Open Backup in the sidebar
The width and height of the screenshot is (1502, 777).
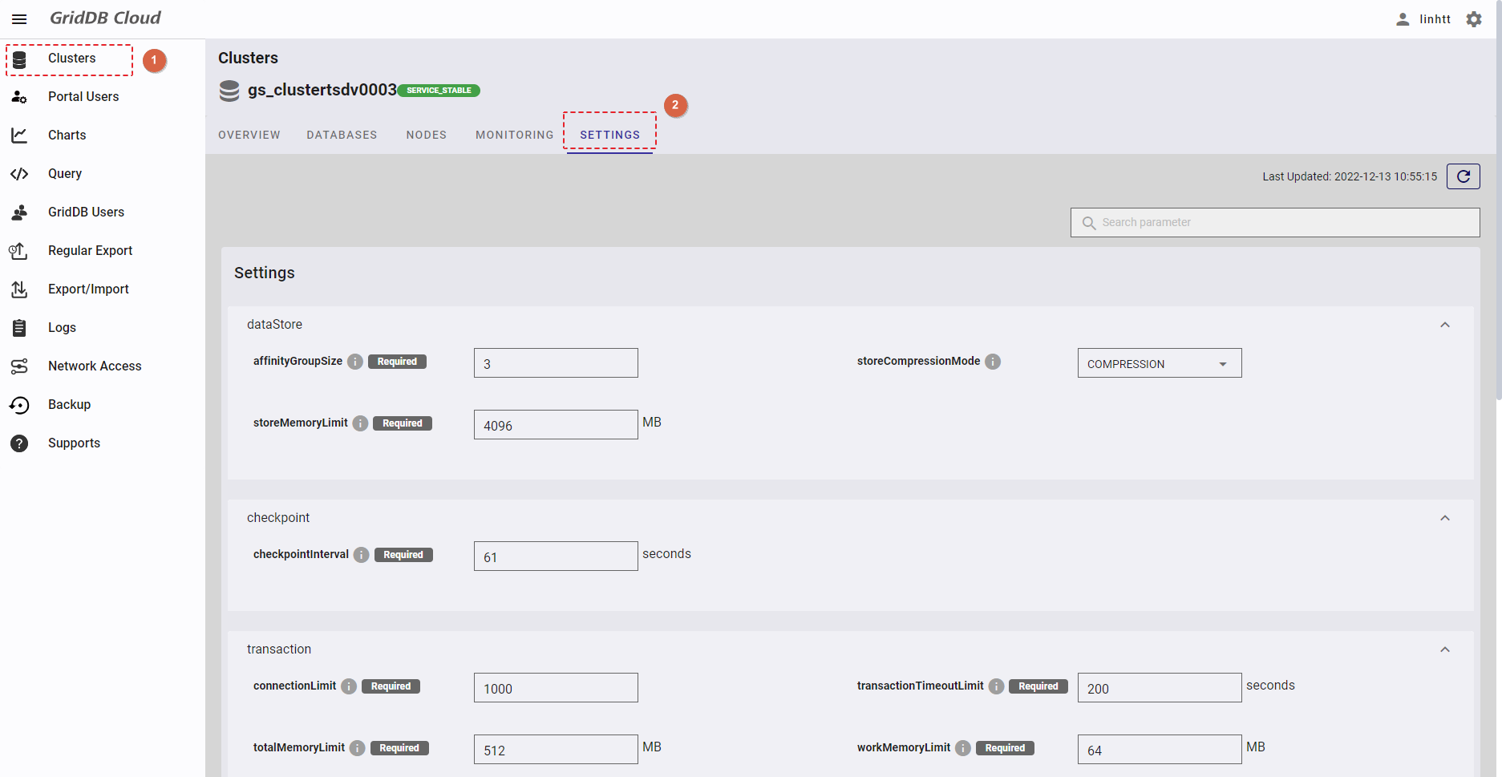[x=69, y=405]
